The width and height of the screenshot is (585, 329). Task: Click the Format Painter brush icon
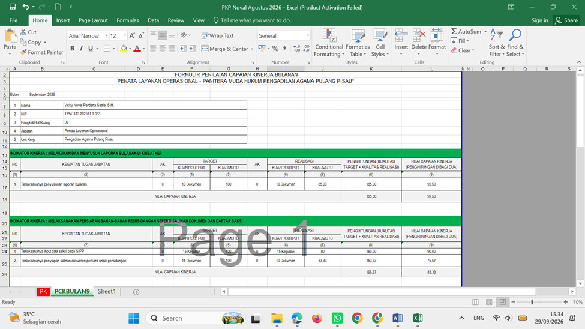[x=23, y=52]
